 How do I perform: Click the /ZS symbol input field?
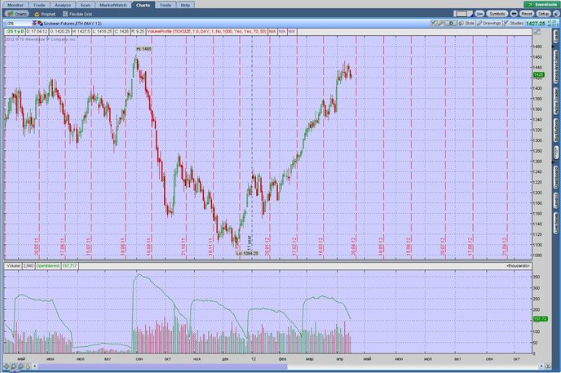tap(19, 24)
